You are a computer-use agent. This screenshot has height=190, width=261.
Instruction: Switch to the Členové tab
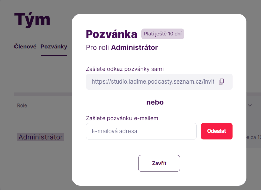pyautogui.click(x=25, y=47)
